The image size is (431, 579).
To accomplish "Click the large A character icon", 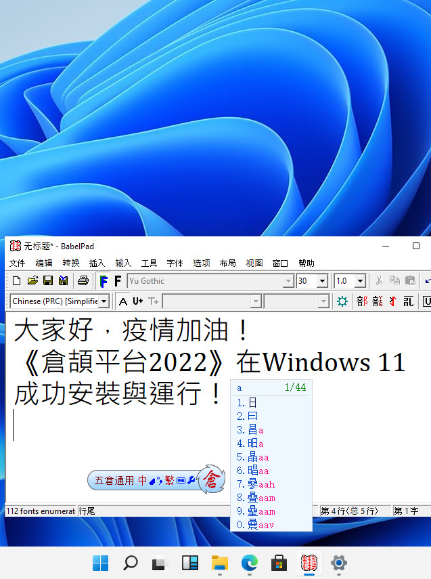I will (123, 301).
